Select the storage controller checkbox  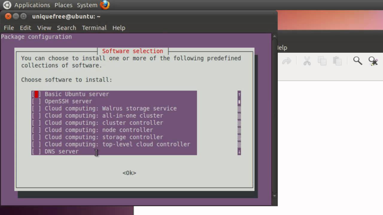click(36, 137)
